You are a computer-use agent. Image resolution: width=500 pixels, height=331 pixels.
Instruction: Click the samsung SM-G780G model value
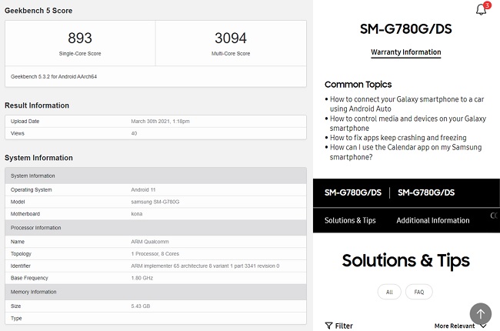click(x=155, y=202)
